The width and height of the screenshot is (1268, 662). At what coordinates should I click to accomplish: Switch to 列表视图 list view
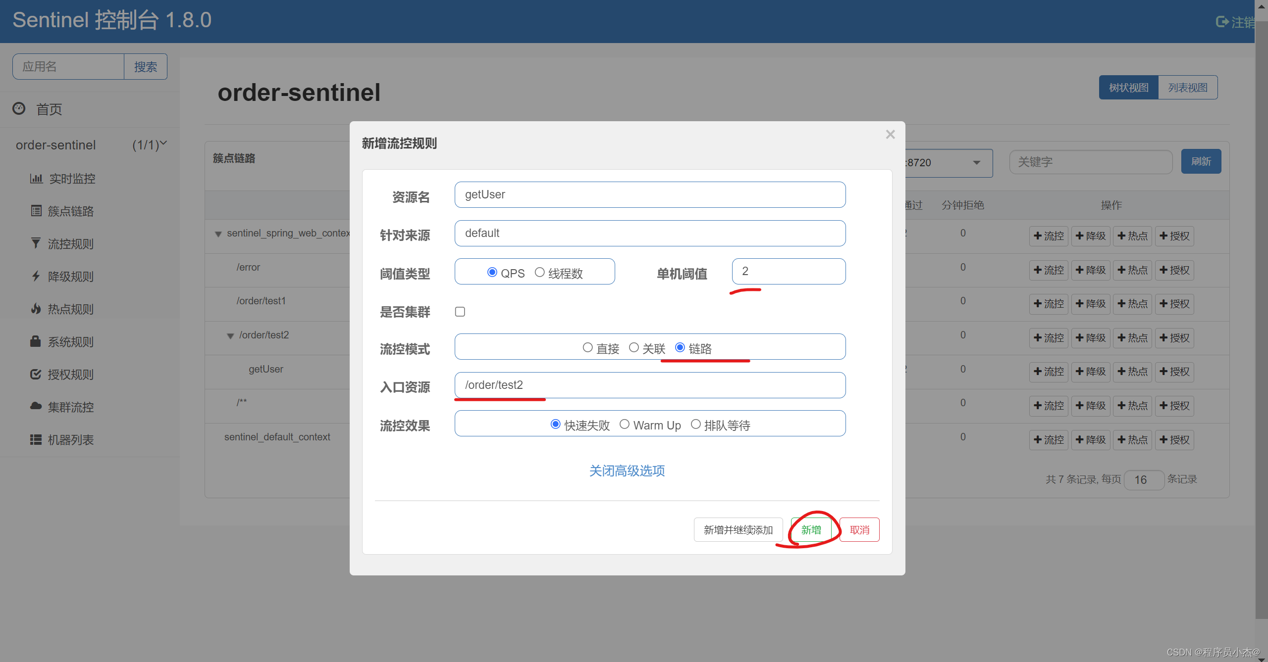(x=1188, y=88)
